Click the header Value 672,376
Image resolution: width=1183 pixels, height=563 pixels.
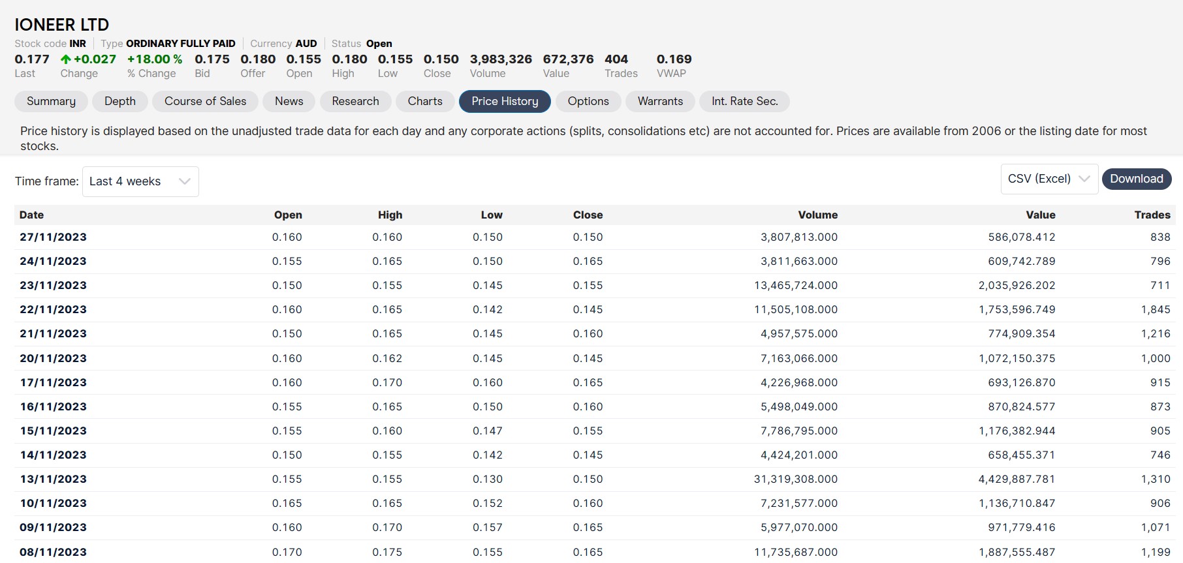(568, 59)
